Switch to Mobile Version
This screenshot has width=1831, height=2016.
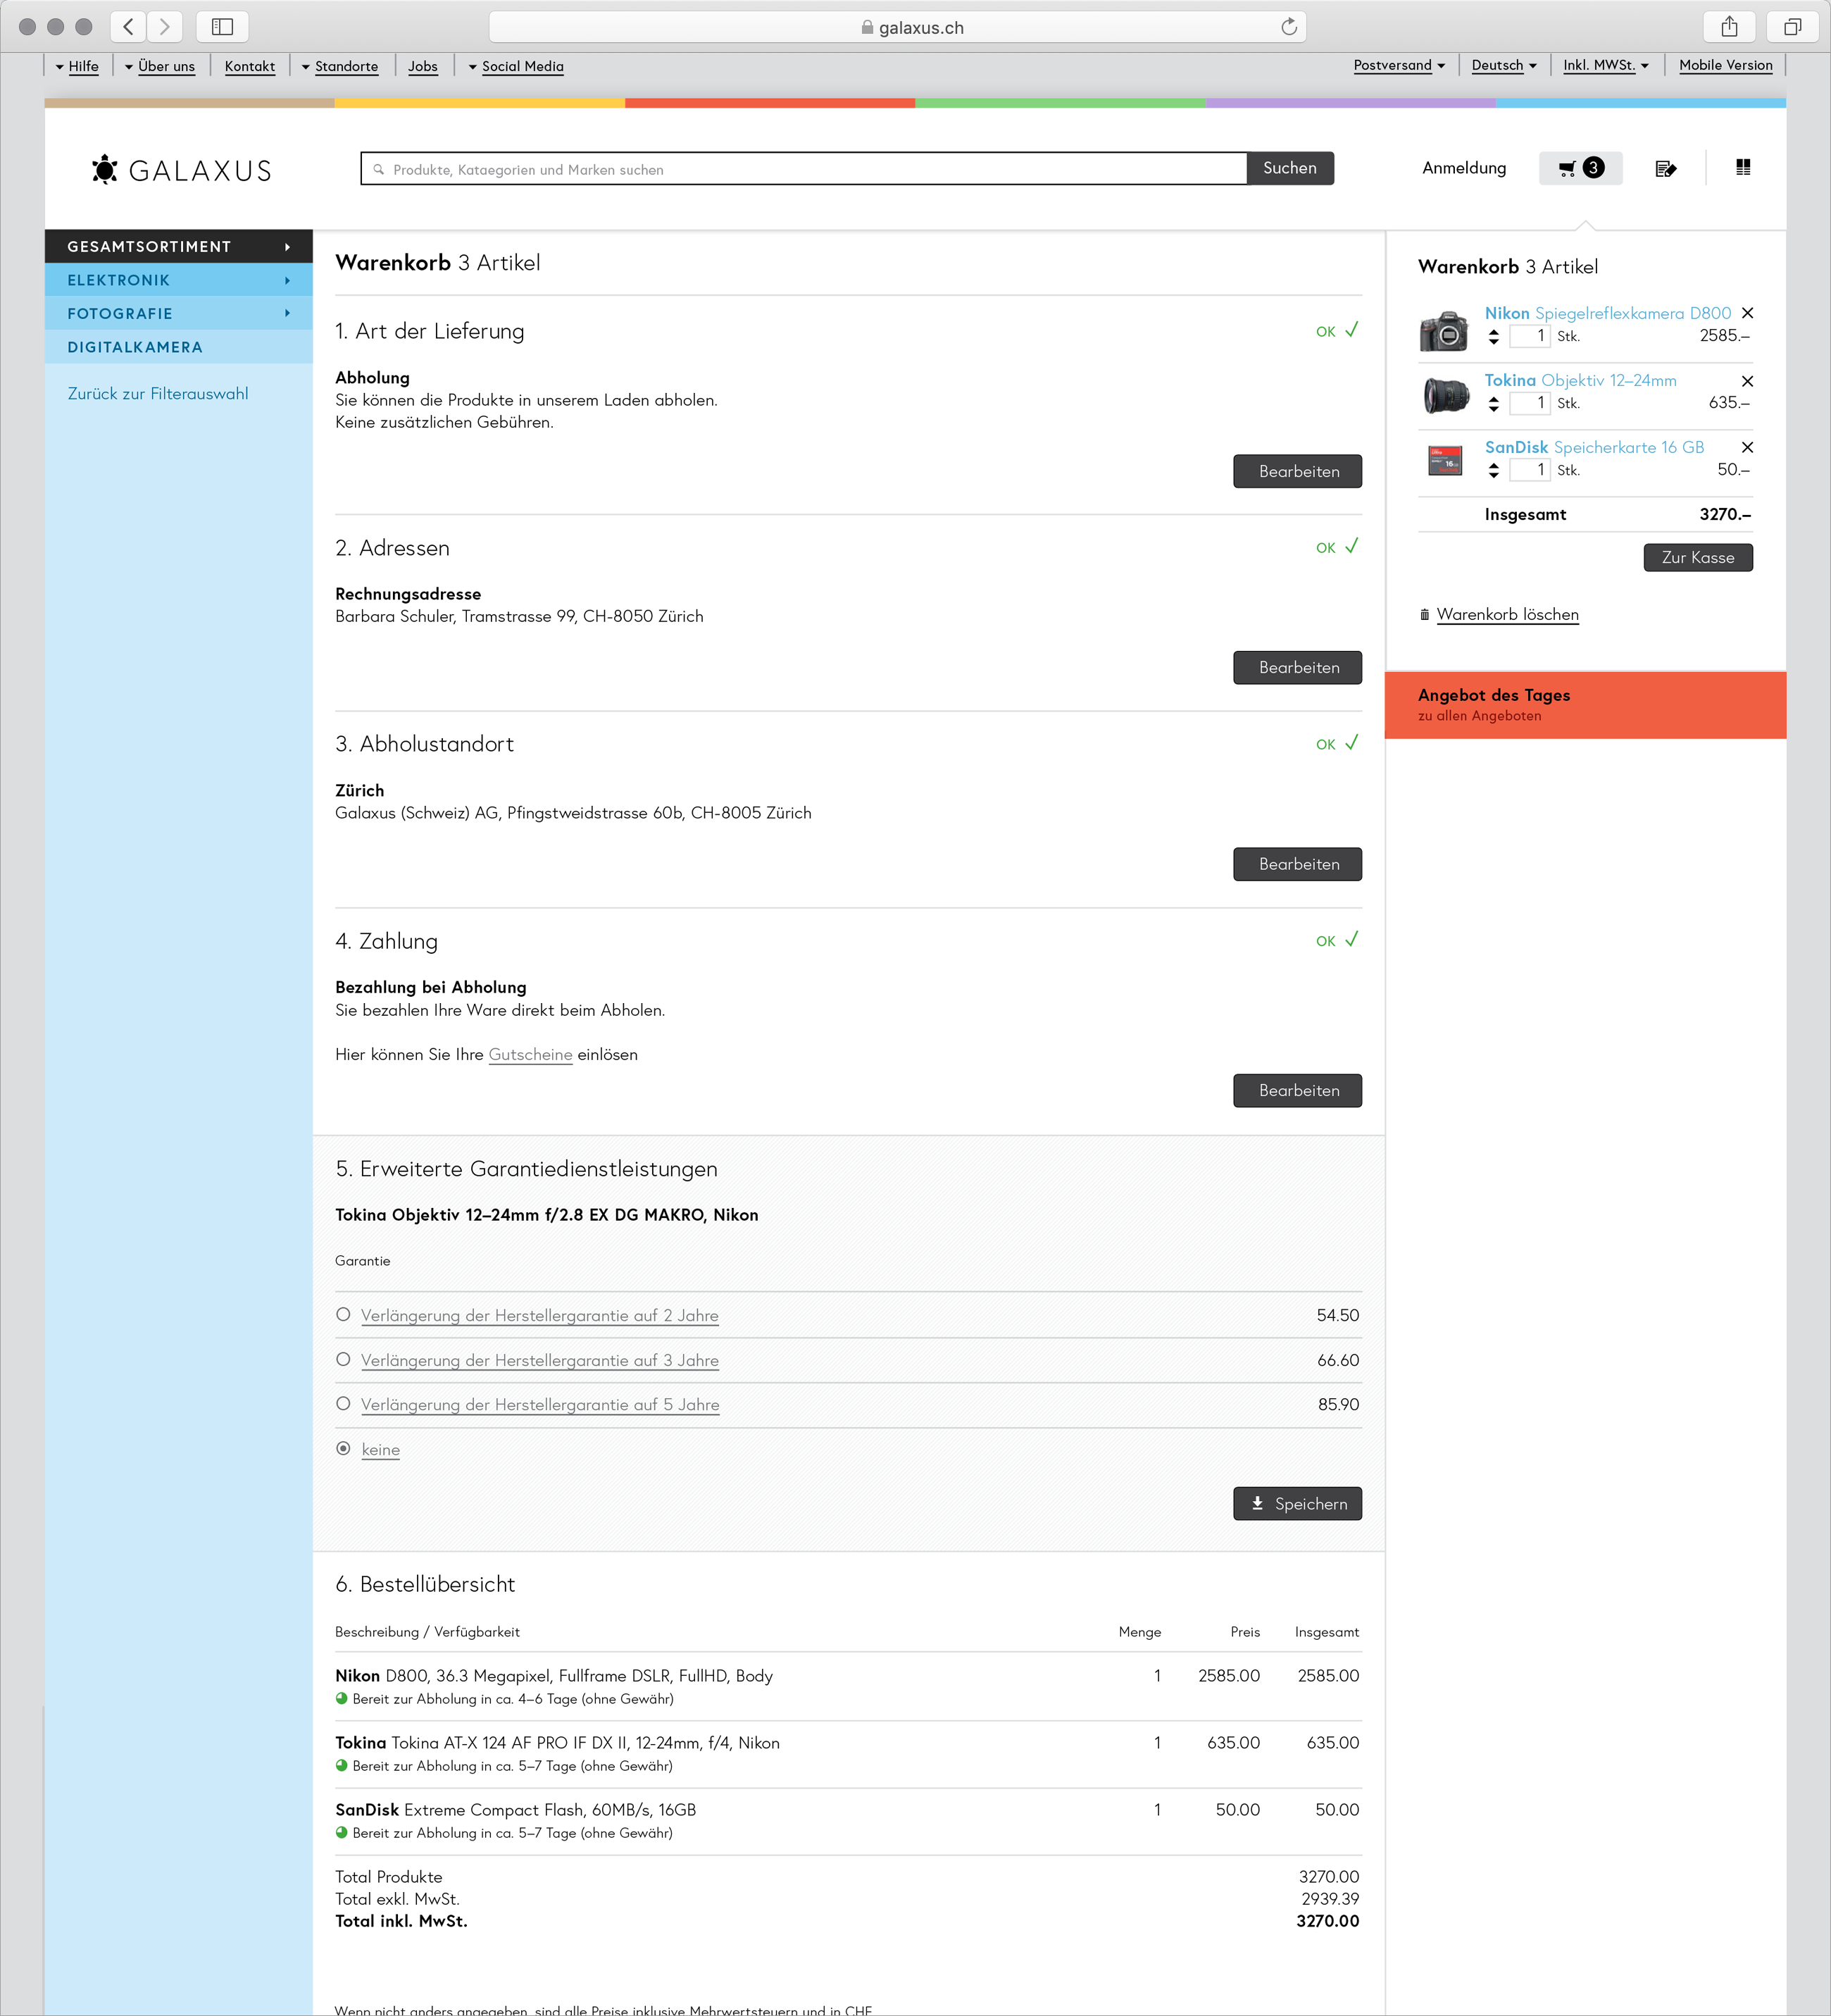[x=1726, y=65]
